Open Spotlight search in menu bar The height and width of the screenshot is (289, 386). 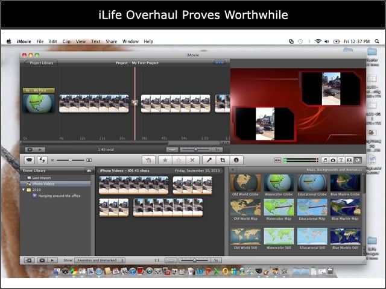click(376, 42)
